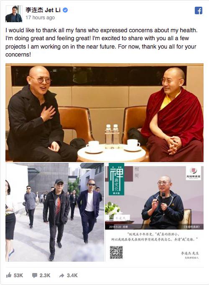Open photo of Jet Li with monk
Screen dimensions: 209x286
point(104,113)
